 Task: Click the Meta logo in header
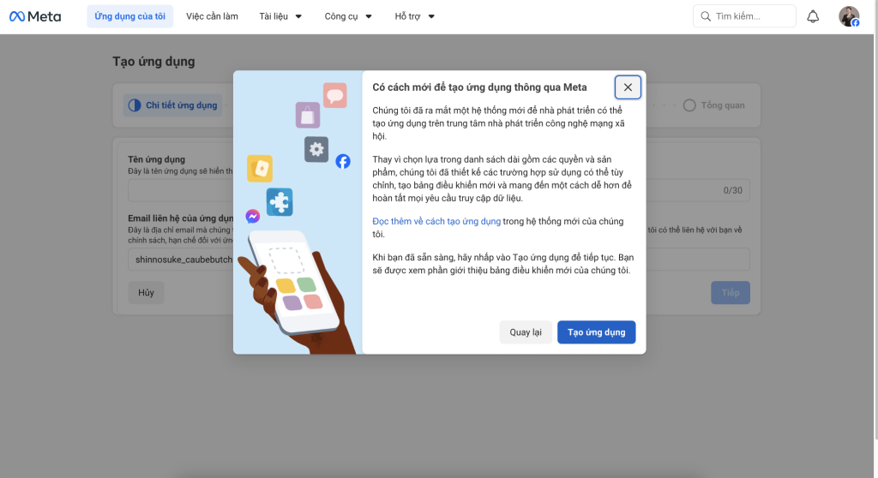tap(35, 16)
